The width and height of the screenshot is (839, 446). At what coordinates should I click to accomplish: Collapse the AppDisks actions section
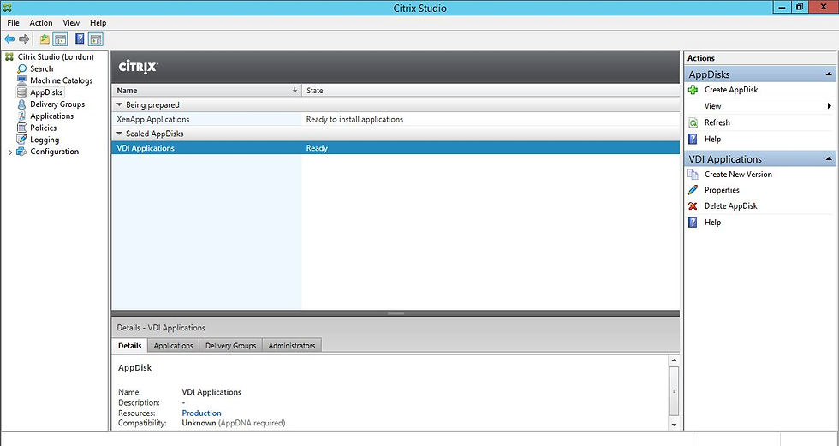tap(829, 74)
